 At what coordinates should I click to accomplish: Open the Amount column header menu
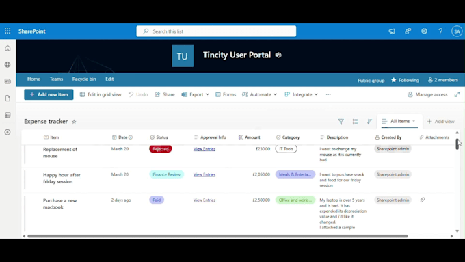(x=250, y=137)
